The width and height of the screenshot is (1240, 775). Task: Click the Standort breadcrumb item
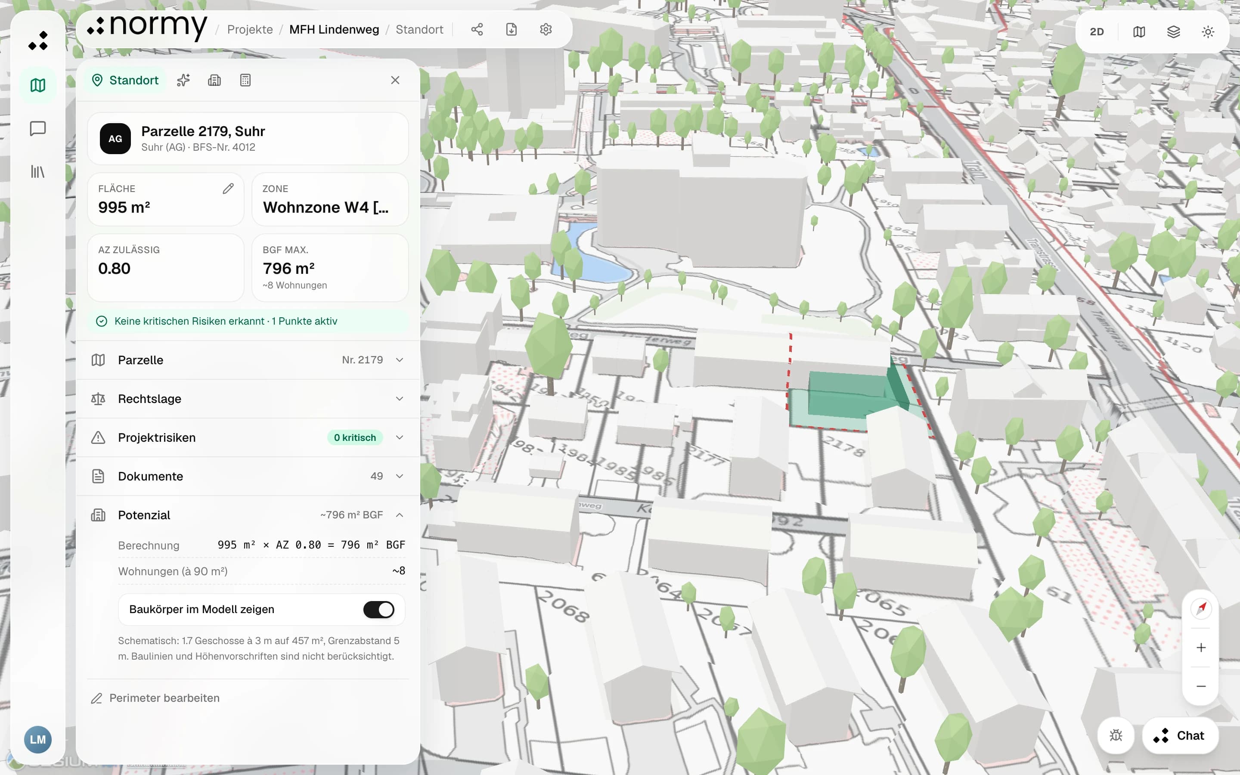tap(419, 29)
